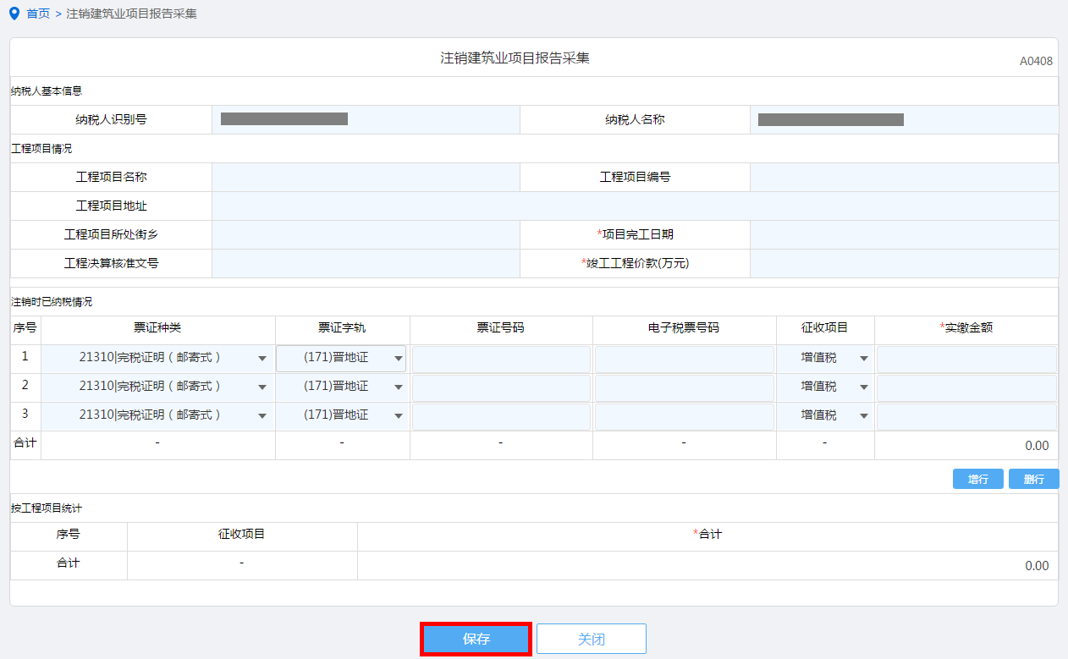The height and width of the screenshot is (659, 1068).
Task: Open row 2 票证种类 dropdown
Action: pyautogui.click(x=158, y=387)
